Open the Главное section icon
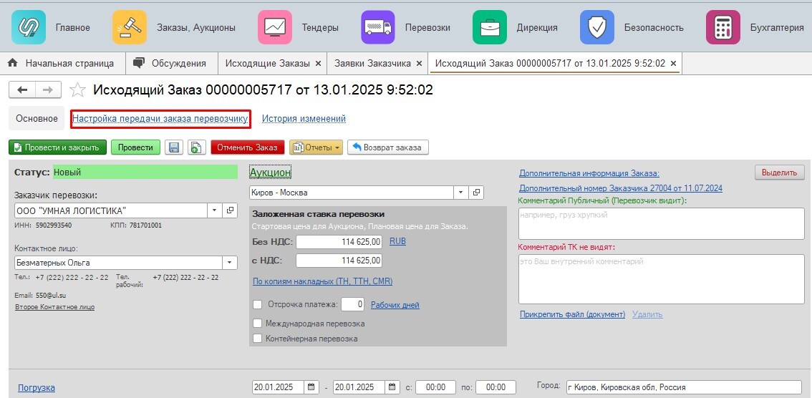 [x=29, y=27]
